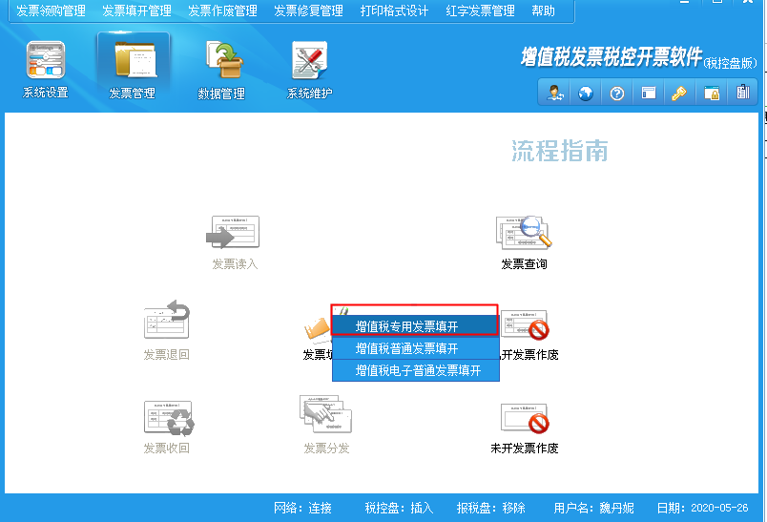Click the 发票读入 label
The height and width of the screenshot is (522, 767).
pyautogui.click(x=235, y=264)
